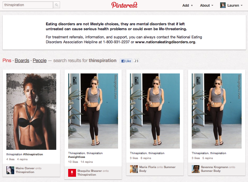Click Maire Conver's avatar photo
This screenshot has height=182, width=248.
[x=10, y=170]
